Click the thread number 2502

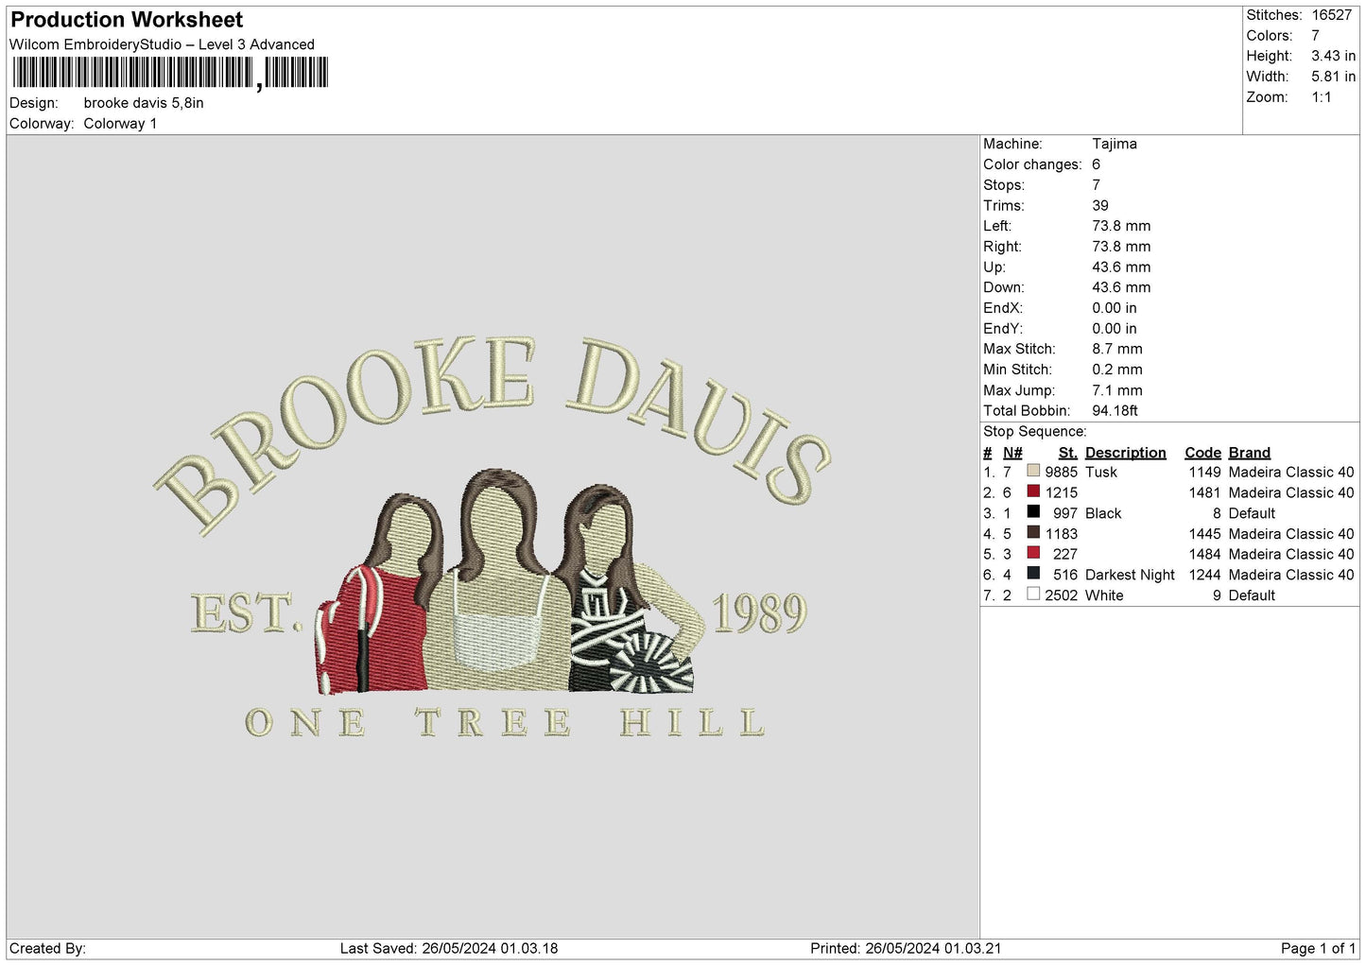click(x=1062, y=595)
